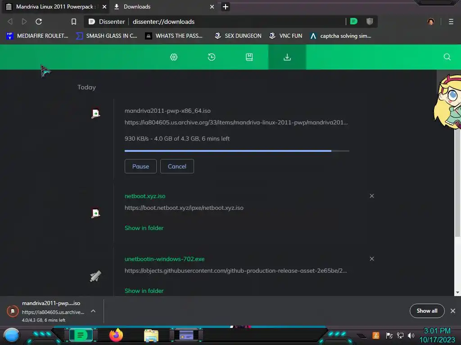This screenshot has width=461, height=345.
Task: Remove netboot.xyz.iso from the download list
Action: coord(371,196)
